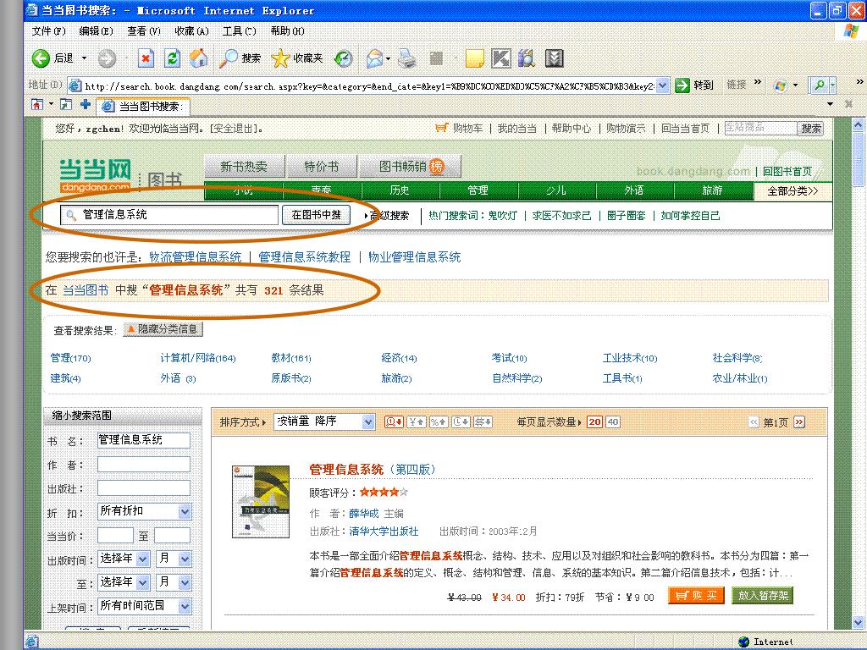
Task: Click the binoculars research toolbar icon
Action: pos(527,58)
